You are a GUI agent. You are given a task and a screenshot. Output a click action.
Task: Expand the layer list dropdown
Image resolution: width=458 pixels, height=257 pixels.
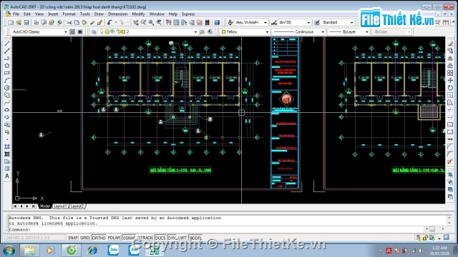(x=195, y=31)
